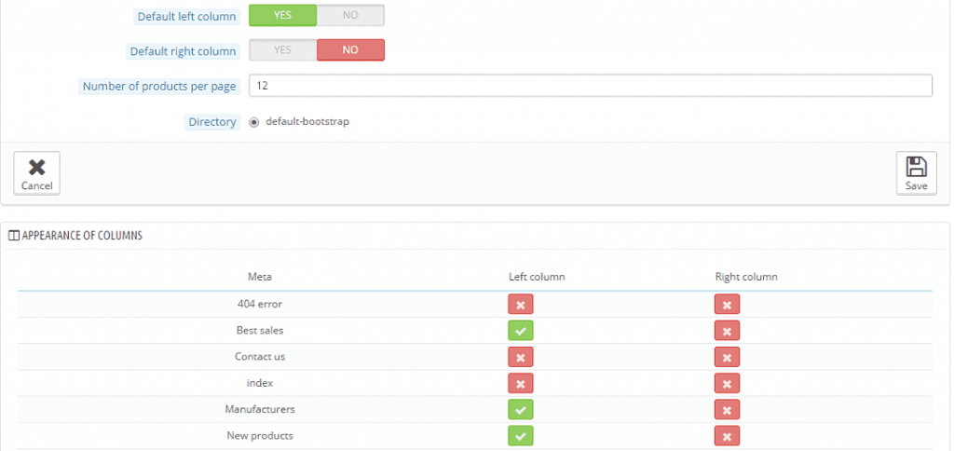Select the index row label
The width and height of the screenshot is (954, 451).
coord(260,383)
